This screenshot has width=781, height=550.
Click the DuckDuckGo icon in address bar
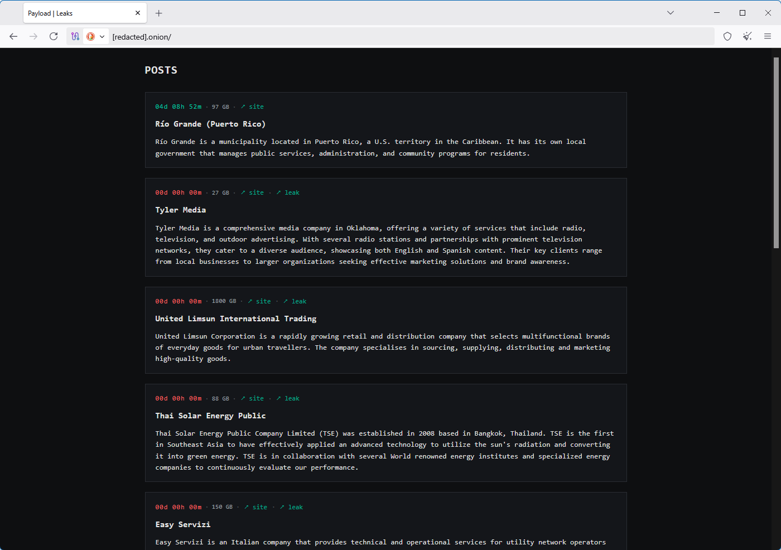point(90,37)
